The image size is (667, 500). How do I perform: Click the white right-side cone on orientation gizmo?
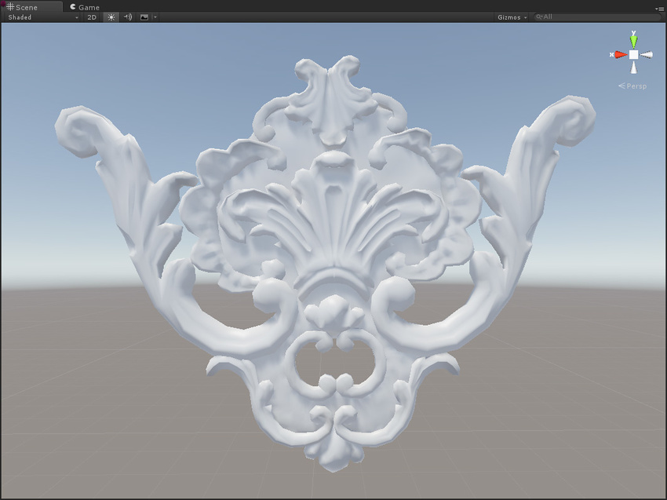tap(647, 55)
